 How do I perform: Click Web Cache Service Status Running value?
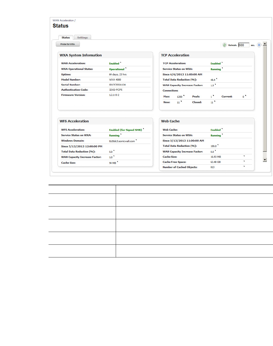click(x=216, y=136)
